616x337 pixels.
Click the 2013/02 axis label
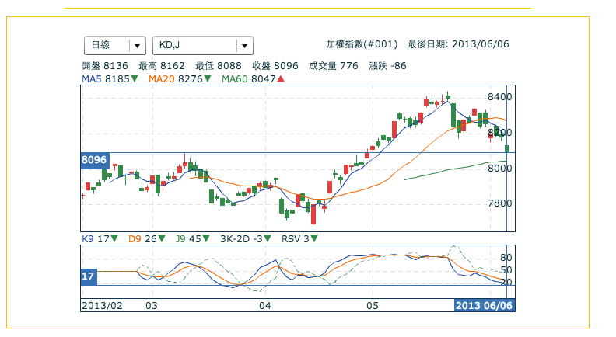(x=102, y=306)
